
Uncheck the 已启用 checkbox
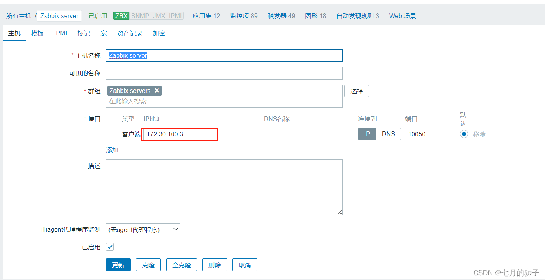110,247
